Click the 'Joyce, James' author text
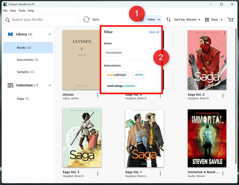This screenshot has height=185, width=239. [x=70, y=98]
